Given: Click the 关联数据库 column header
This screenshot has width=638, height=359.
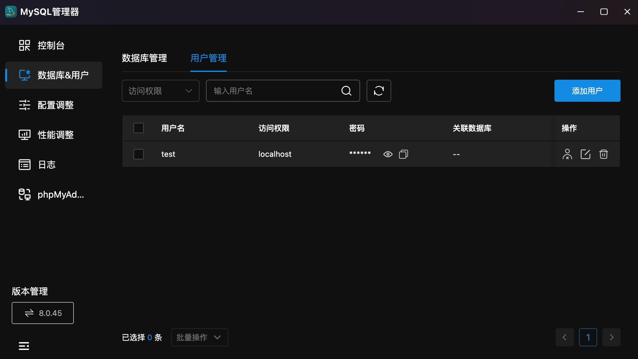Looking at the screenshot, I should click(472, 128).
